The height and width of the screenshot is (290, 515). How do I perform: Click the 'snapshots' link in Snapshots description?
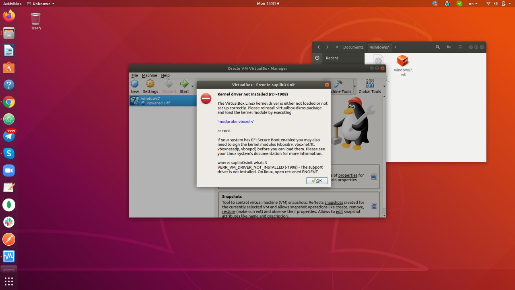tap(334, 202)
